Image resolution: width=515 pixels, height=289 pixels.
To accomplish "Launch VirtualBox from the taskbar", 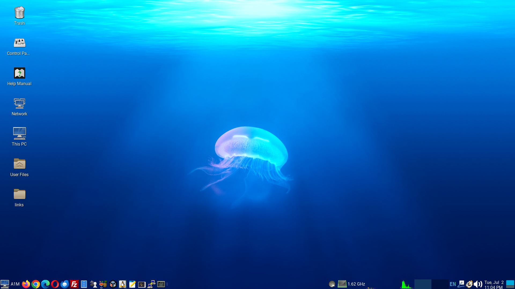I will (113, 284).
